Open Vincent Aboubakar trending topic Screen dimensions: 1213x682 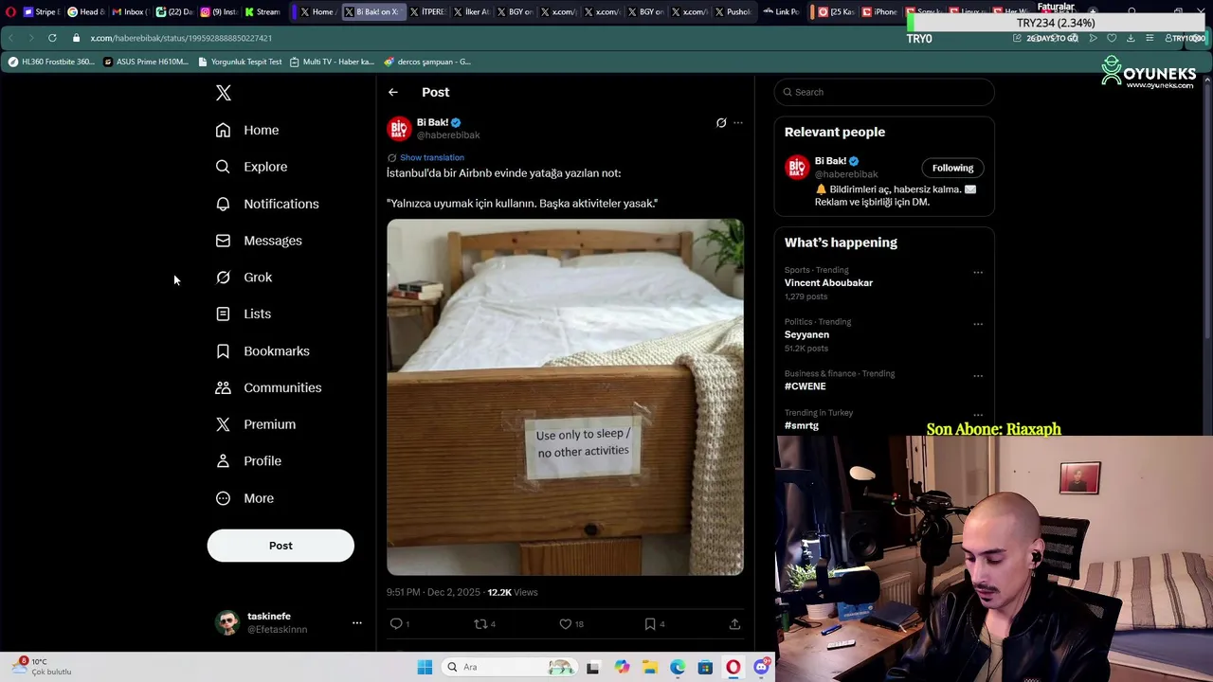(828, 283)
